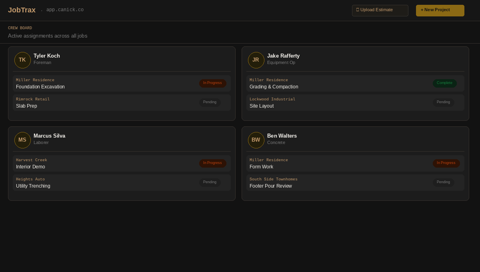This screenshot has width=480, height=272.
Task: Click the Equipment Op role text
Action: 281,63
